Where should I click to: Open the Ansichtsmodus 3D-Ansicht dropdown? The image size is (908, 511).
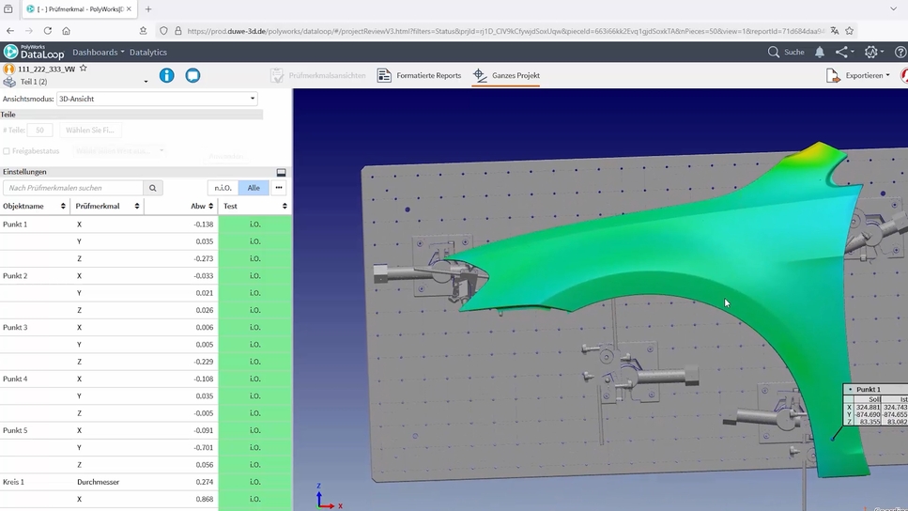pyautogui.click(x=157, y=99)
